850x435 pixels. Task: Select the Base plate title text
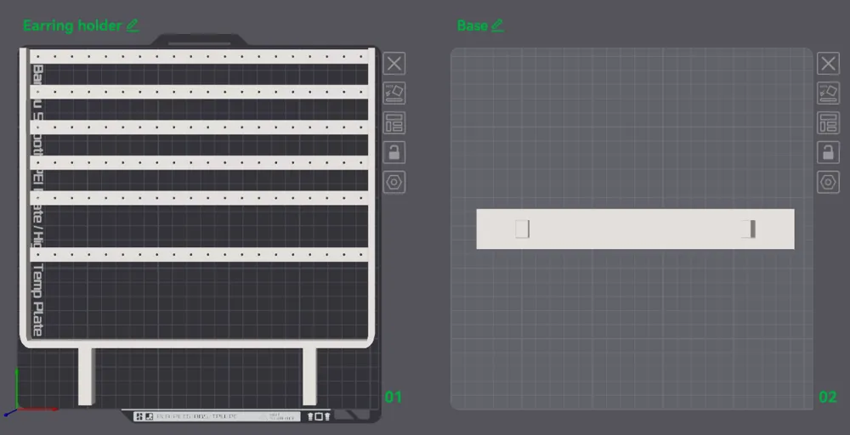472,25
